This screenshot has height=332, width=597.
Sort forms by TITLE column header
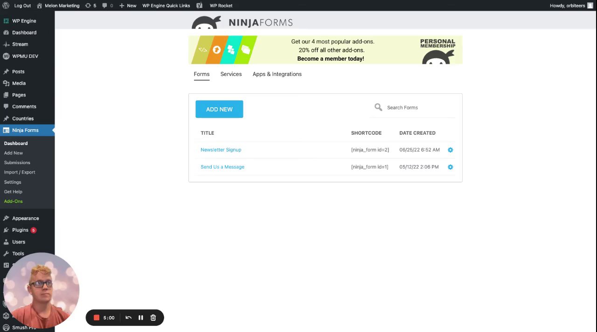click(x=208, y=133)
